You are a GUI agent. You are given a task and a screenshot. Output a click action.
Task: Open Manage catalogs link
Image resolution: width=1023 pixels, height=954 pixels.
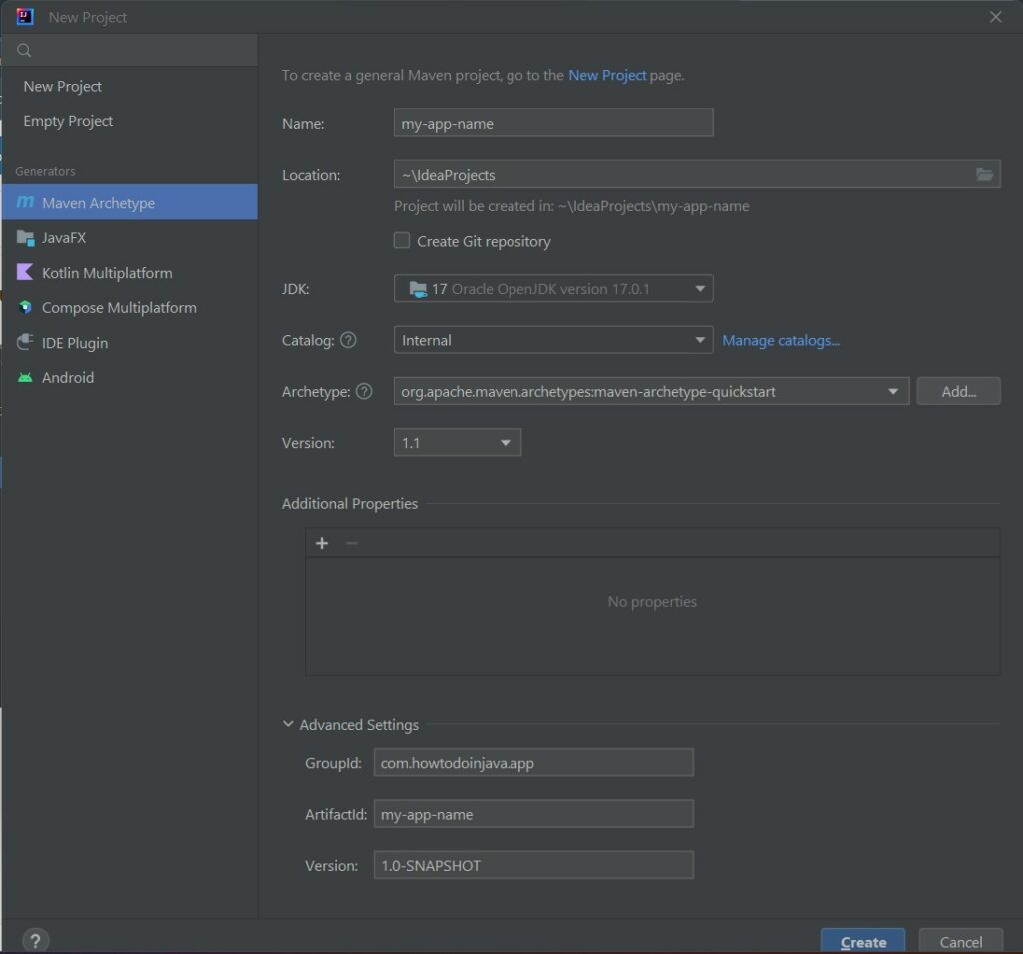coord(782,340)
